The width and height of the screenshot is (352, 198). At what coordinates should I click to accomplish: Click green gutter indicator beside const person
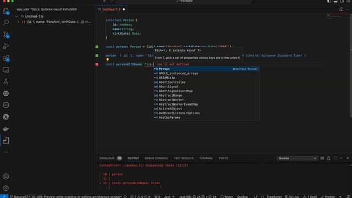click(97, 47)
